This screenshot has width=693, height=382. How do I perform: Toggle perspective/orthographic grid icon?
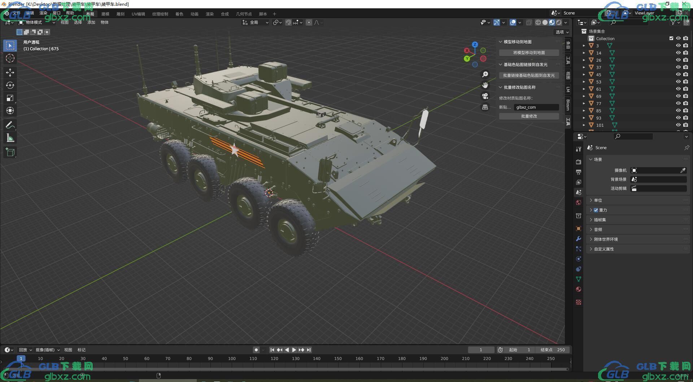point(485,107)
